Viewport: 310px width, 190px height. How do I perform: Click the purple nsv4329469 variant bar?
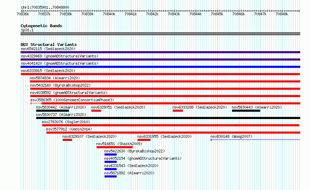[x=160, y=60]
